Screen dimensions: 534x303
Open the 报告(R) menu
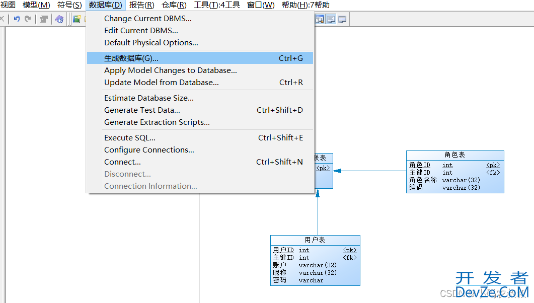pos(141,5)
